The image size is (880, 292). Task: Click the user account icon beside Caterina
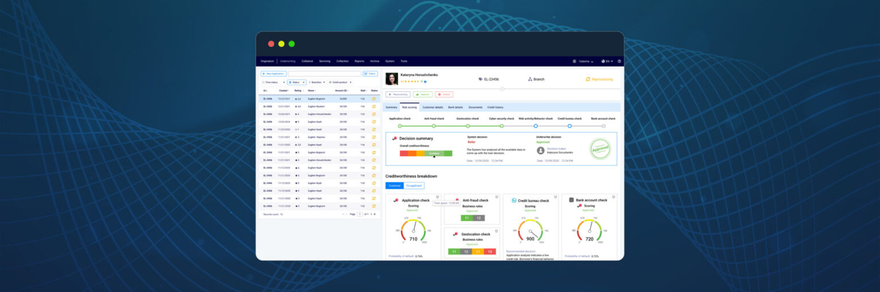tap(574, 61)
